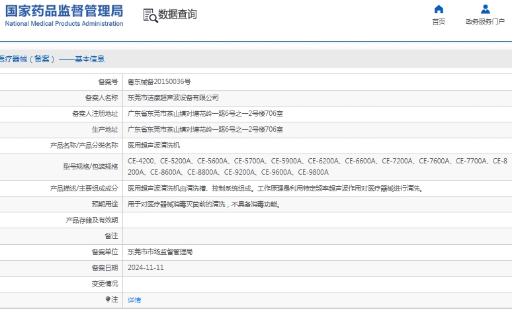The image size is (512, 311).
Task: Click the 备案人名称 row label
Action: [102, 98]
